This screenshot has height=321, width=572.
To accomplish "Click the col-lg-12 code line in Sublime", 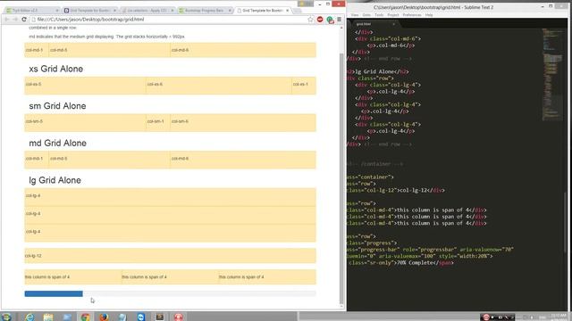I will coord(396,190).
